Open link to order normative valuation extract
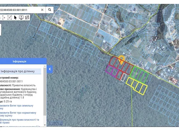Image resolution: width=179 pixels, height=134 pixels. click(x=18, y=114)
